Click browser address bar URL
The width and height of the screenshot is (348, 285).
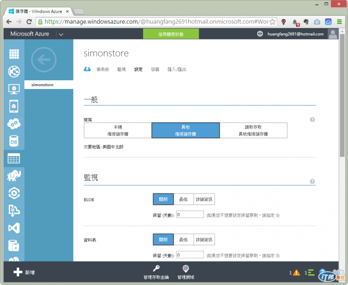156,22
